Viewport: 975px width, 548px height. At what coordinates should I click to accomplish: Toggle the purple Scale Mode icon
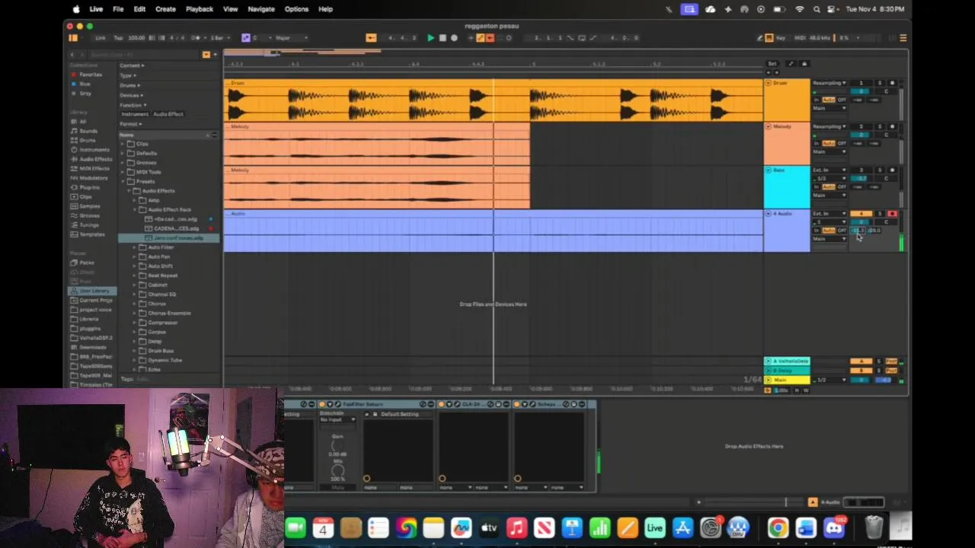pos(245,38)
